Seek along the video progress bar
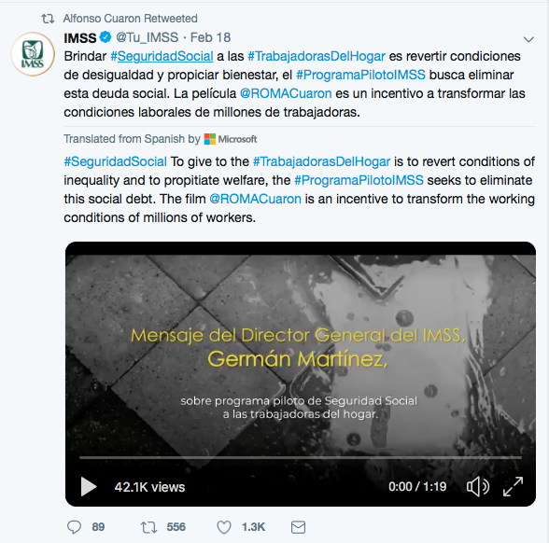The image size is (549, 543). click(x=301, y=457)
